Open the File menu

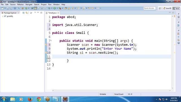[x=2, y=5]
